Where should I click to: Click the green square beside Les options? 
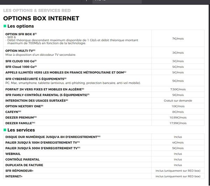(x=5, y=26)
